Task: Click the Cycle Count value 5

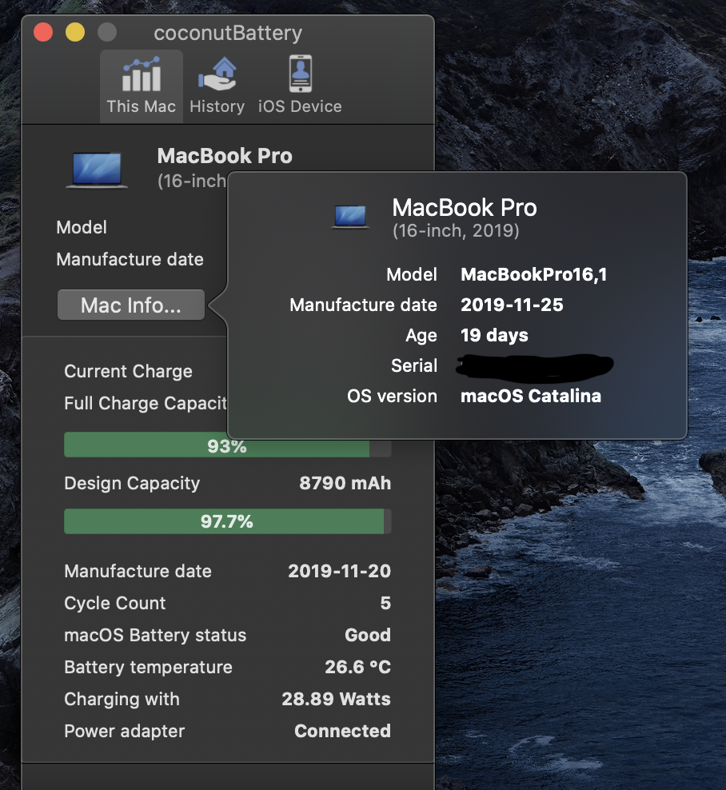Action: tap(385, 603)
